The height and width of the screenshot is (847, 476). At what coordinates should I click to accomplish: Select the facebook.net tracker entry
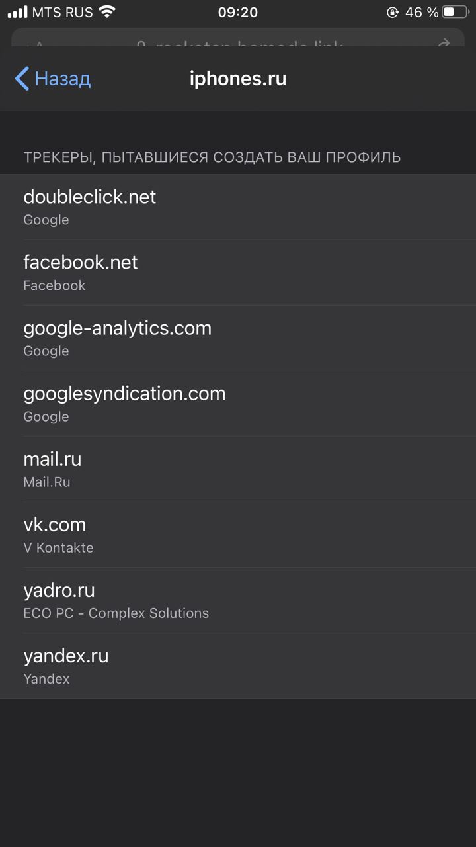tap(238, 273)
